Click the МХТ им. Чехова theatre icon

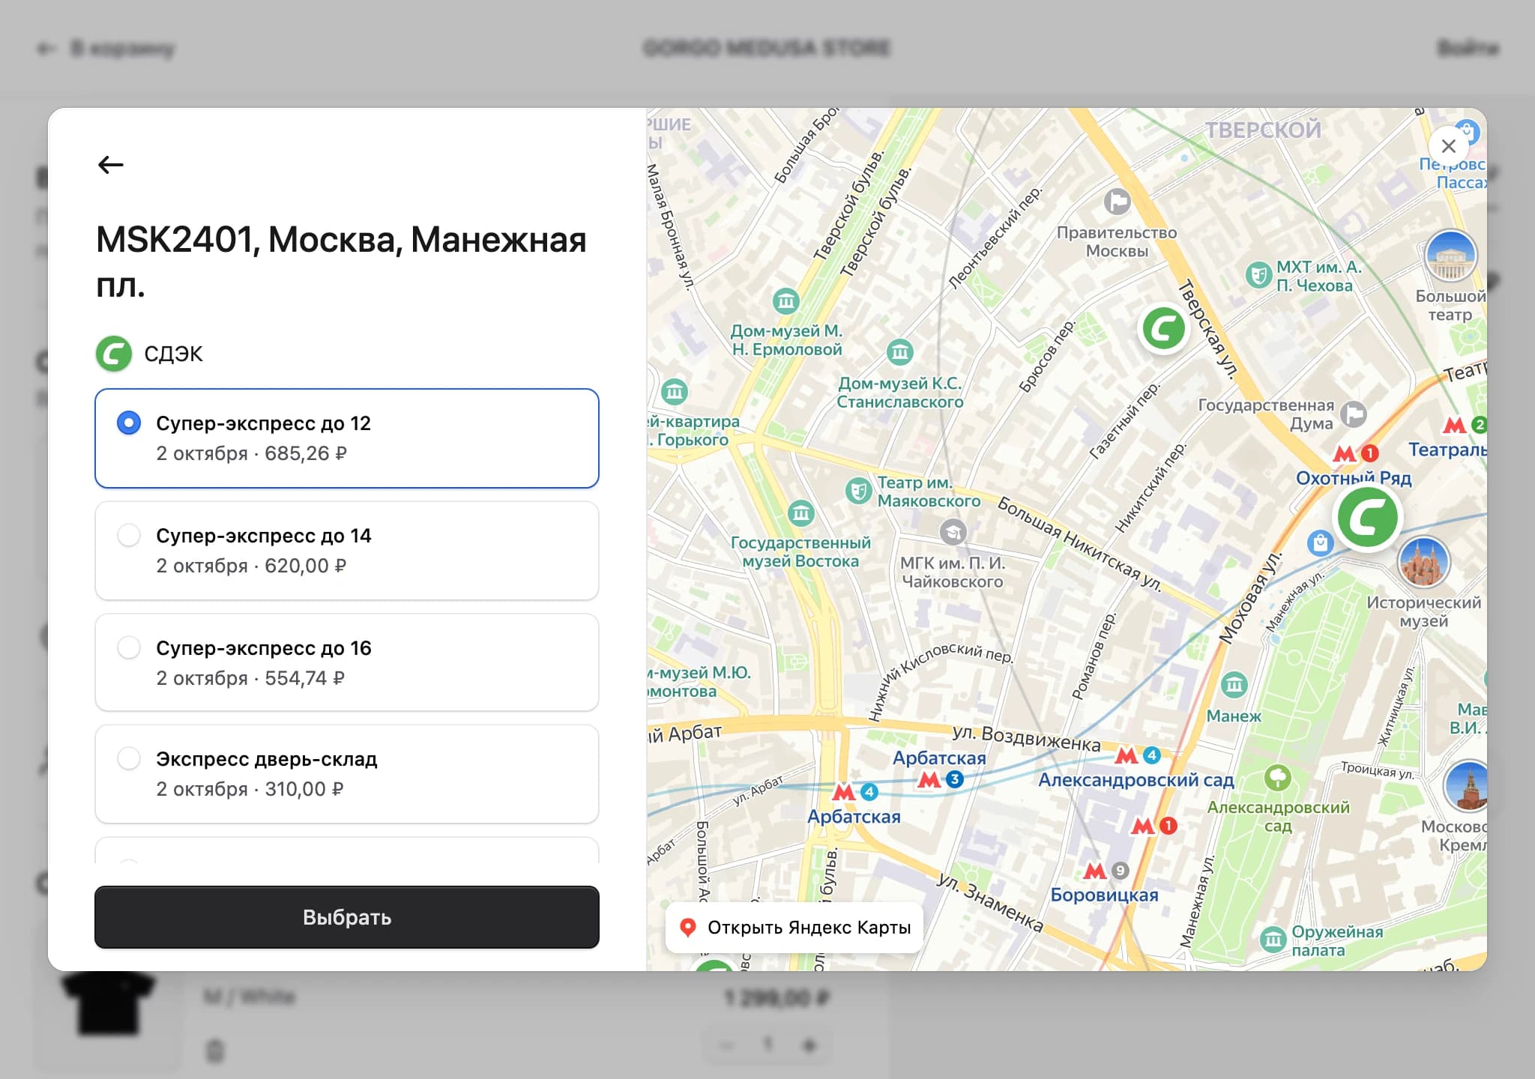tap(1258, 276)
